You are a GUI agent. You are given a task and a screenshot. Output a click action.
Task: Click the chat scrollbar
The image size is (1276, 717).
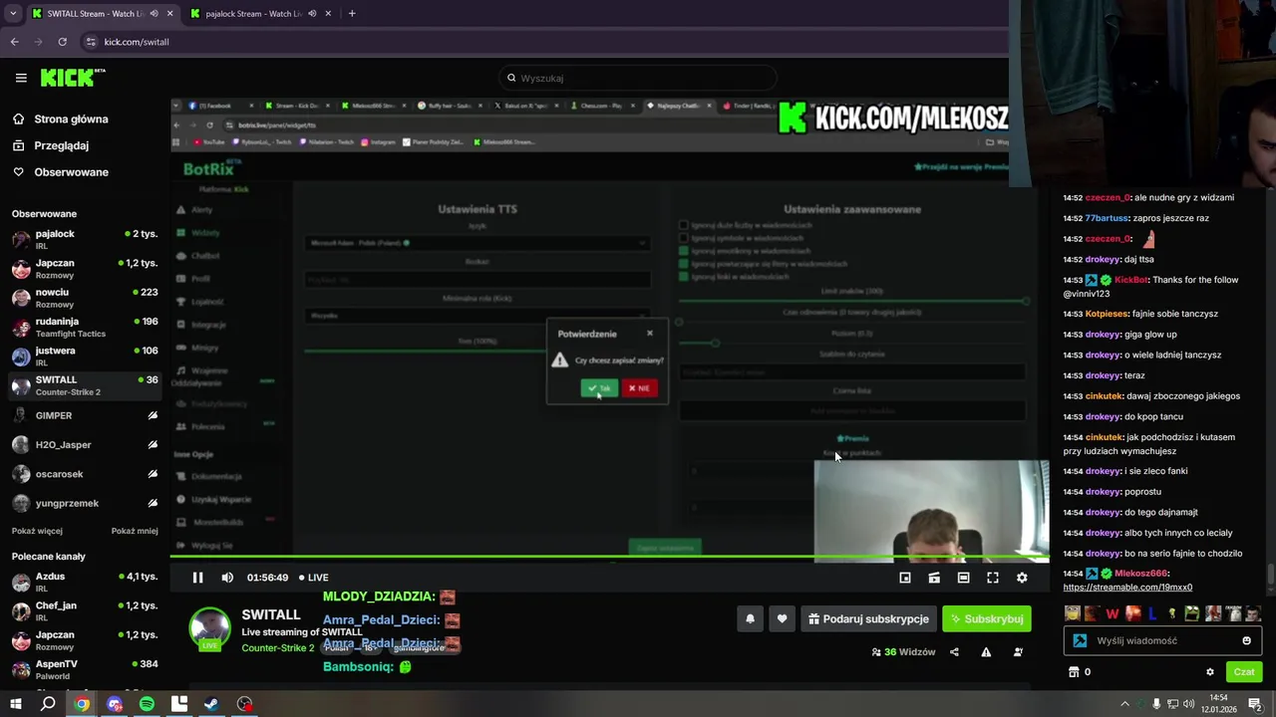[1269, 576]
